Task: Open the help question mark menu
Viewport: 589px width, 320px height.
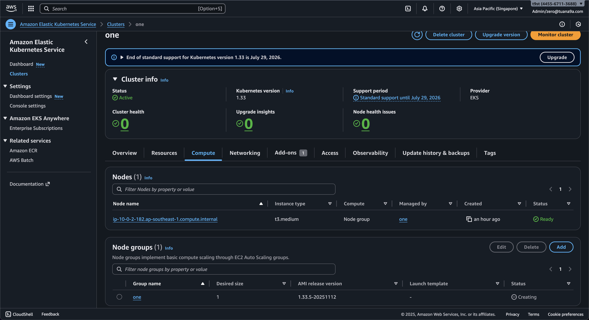Action: coord(442,9)
